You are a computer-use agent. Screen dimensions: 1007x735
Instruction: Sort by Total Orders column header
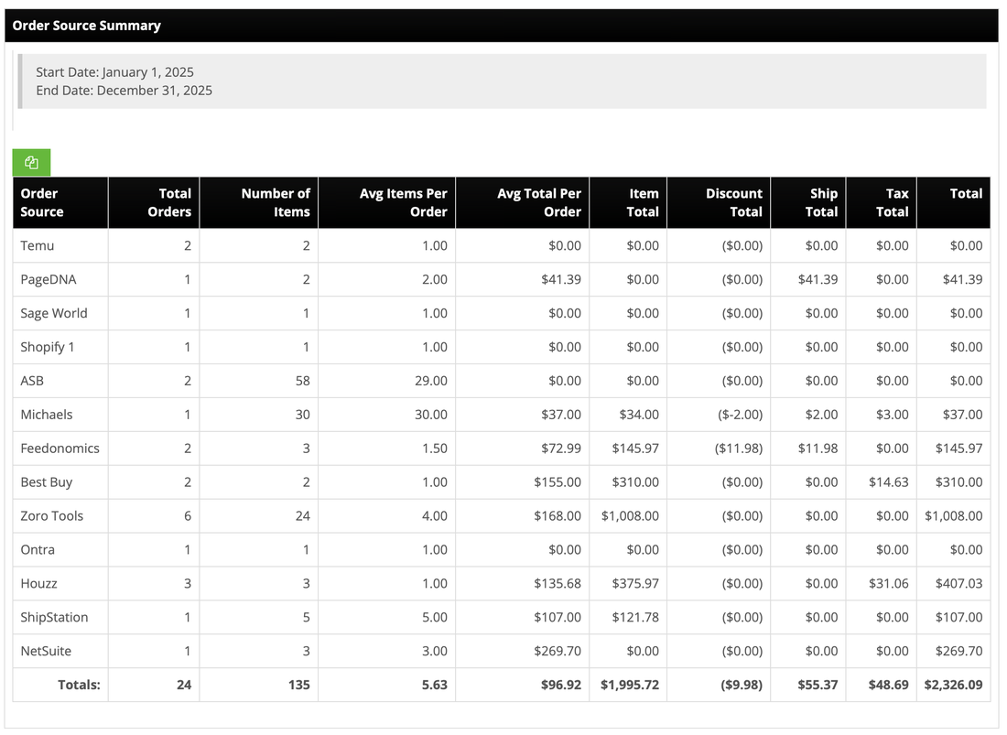[x=154, y=203]
